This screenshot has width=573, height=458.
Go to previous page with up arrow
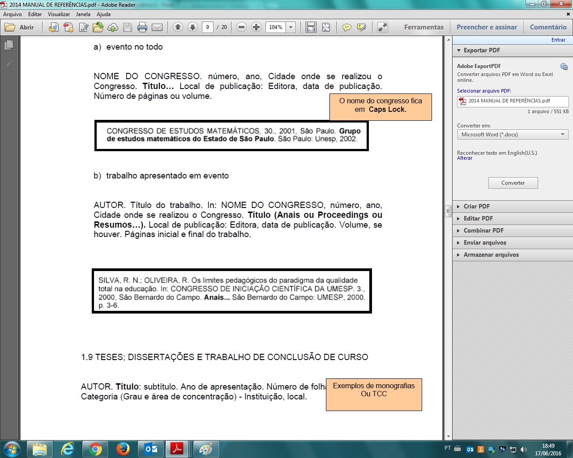point(178,27)
